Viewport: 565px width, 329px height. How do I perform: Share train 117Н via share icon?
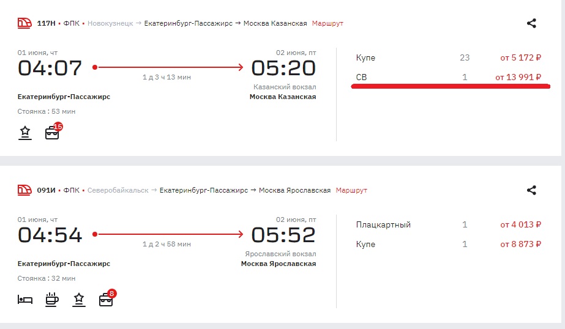click(x=531, y=23)
